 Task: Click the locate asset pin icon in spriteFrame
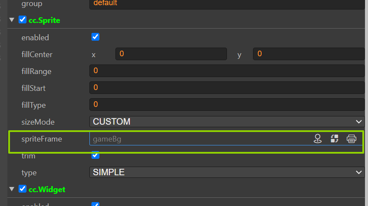(318, 138)
